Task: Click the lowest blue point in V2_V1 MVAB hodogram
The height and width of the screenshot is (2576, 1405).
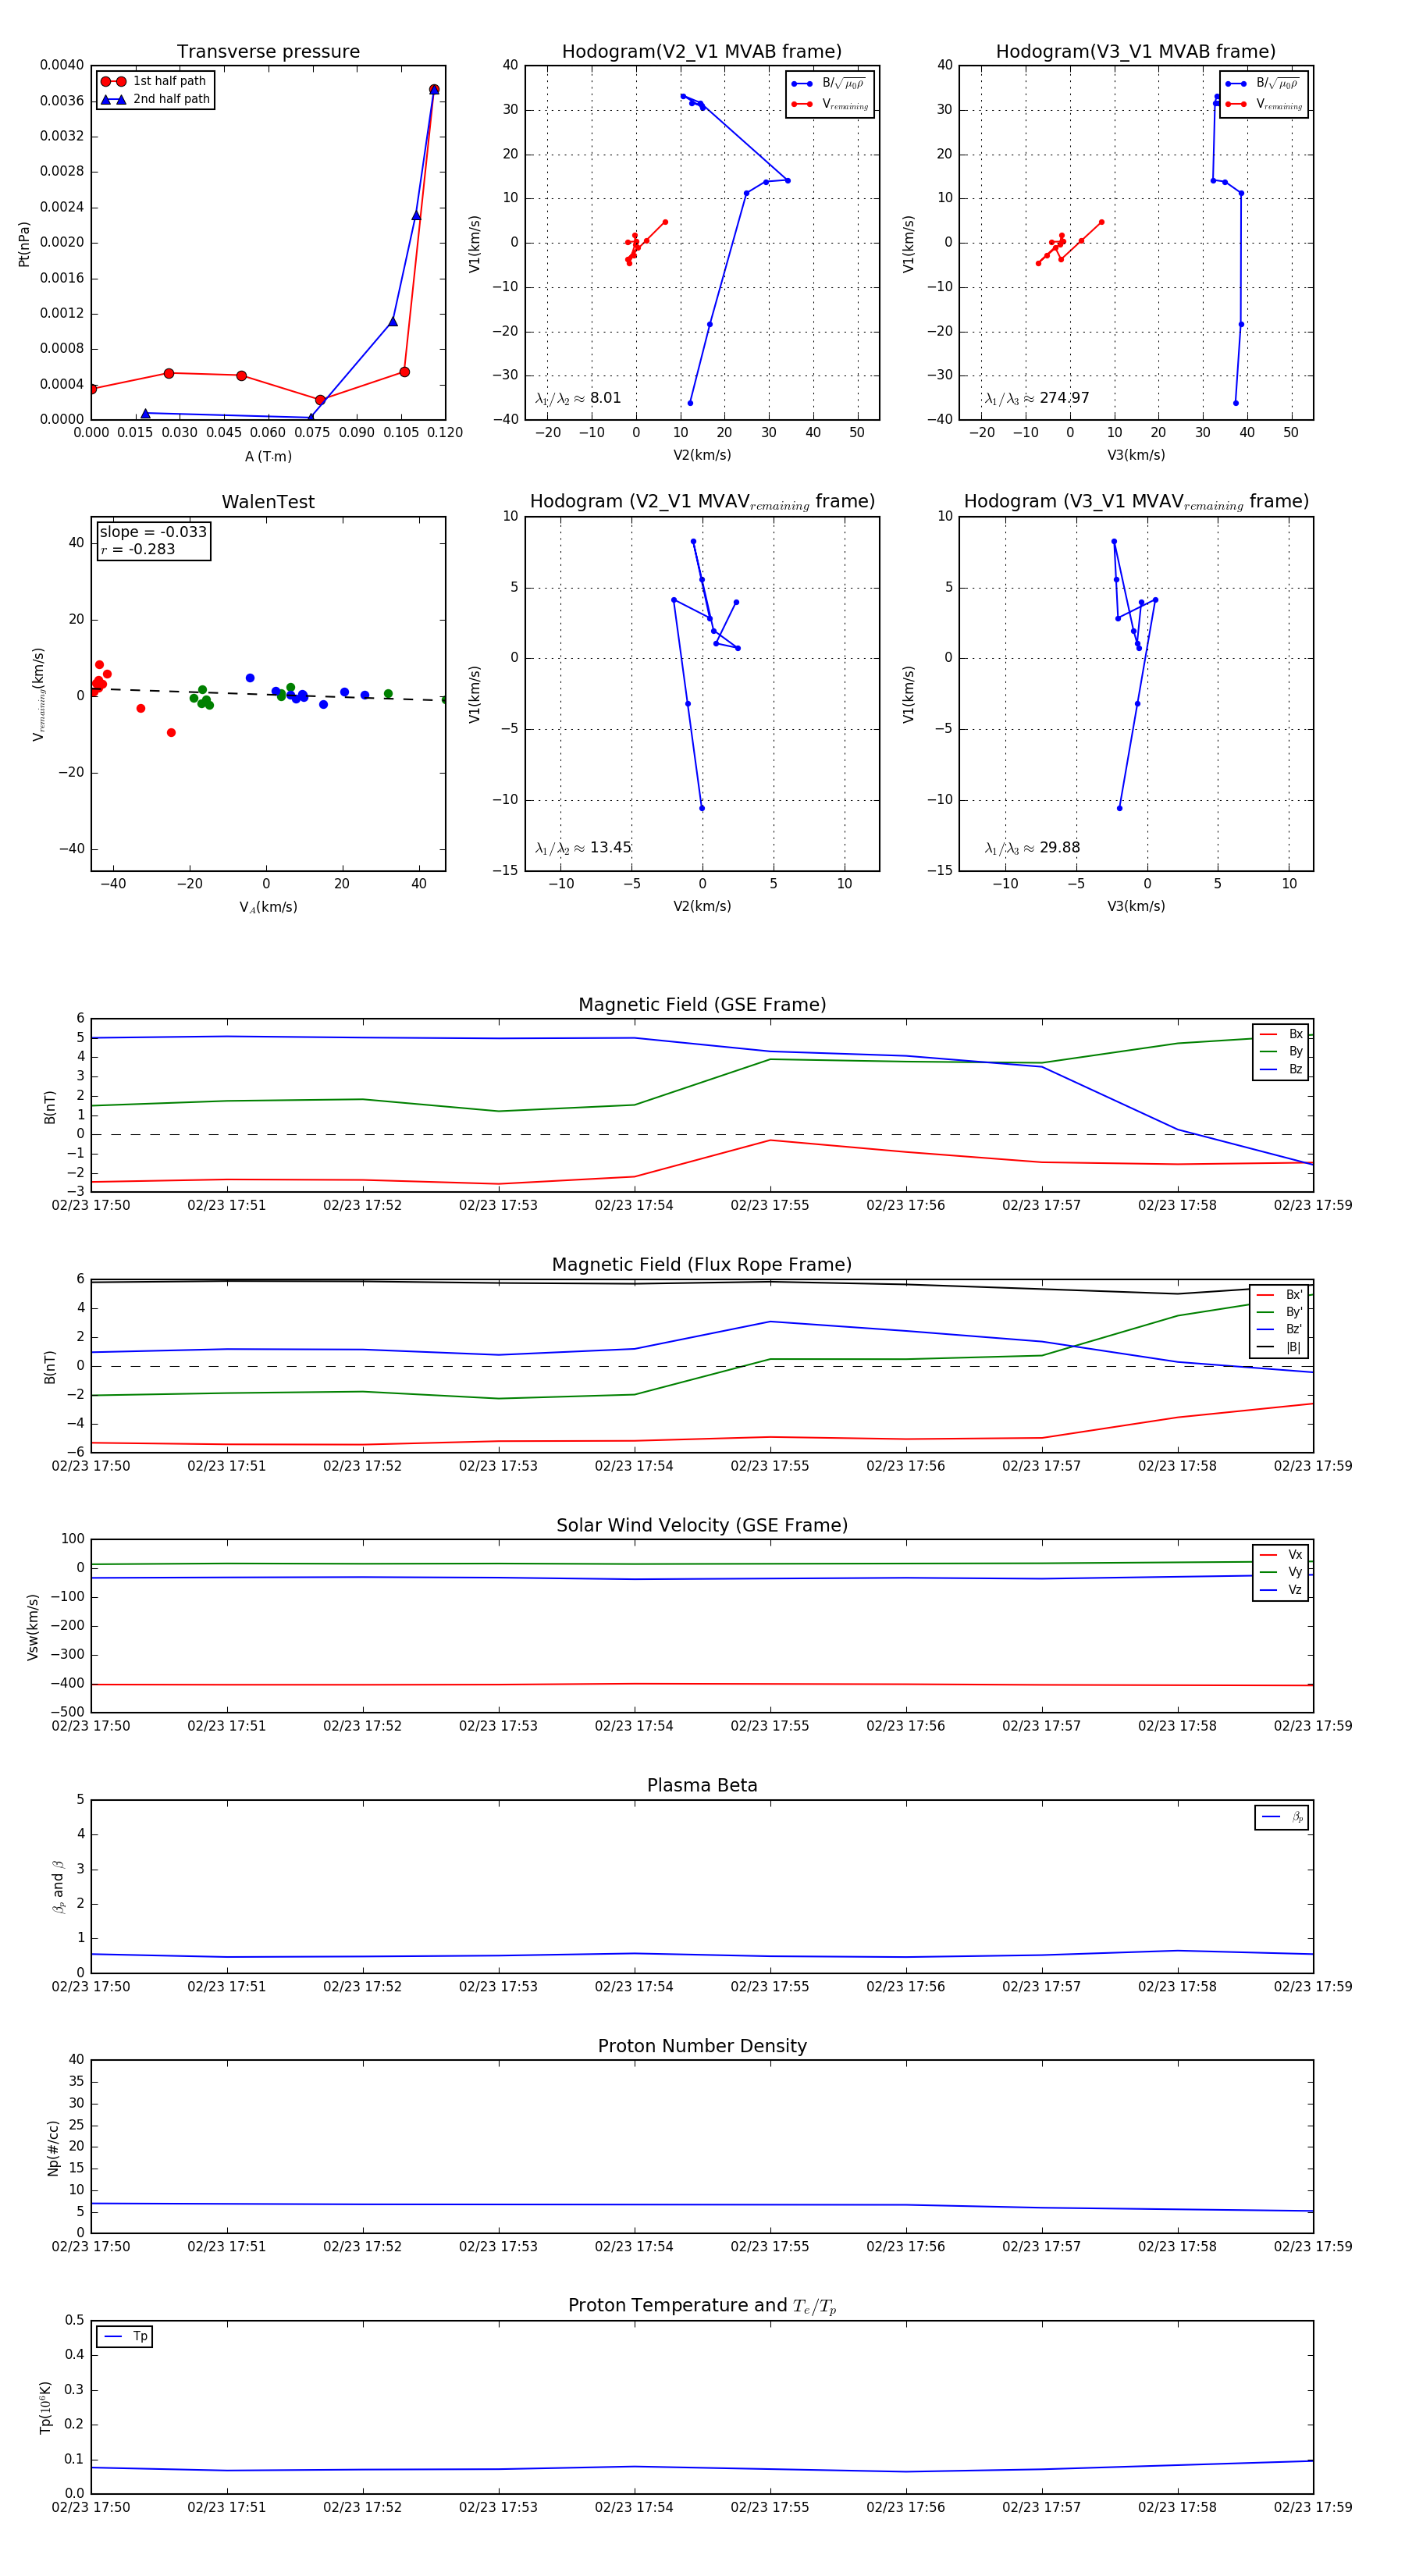Action: tap(690, 403)
